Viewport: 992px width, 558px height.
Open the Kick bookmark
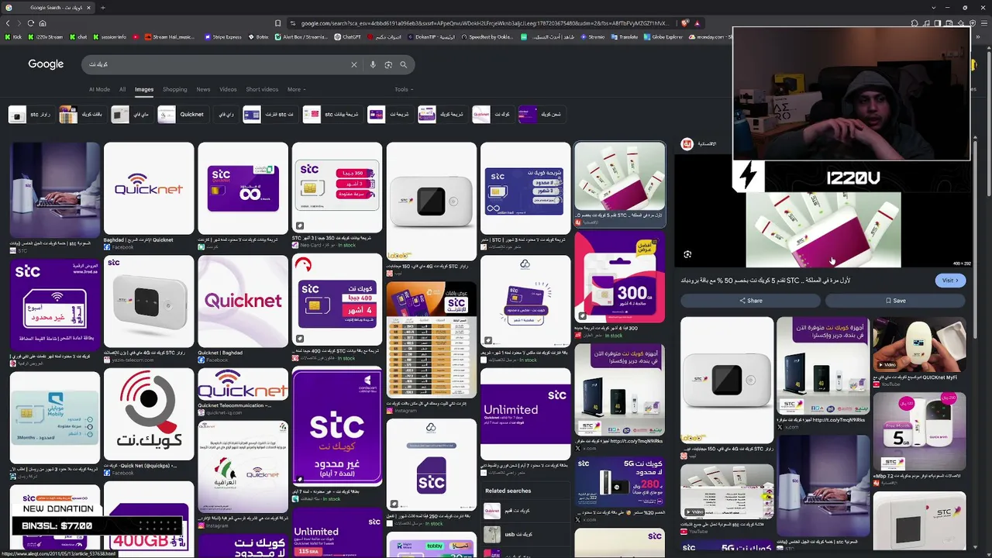13,36
